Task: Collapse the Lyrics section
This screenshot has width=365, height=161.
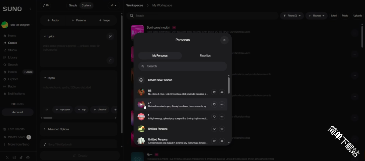Action: [45, 36]
